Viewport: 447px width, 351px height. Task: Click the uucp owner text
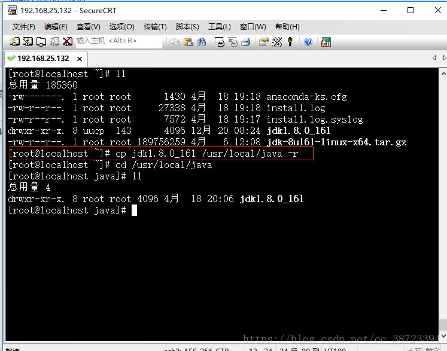[93, 131]
